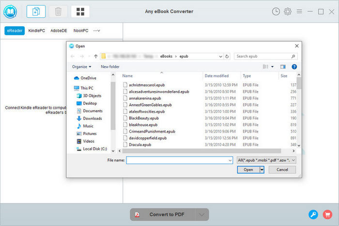Click the Convert to PDF button

(x=163, y=214)
